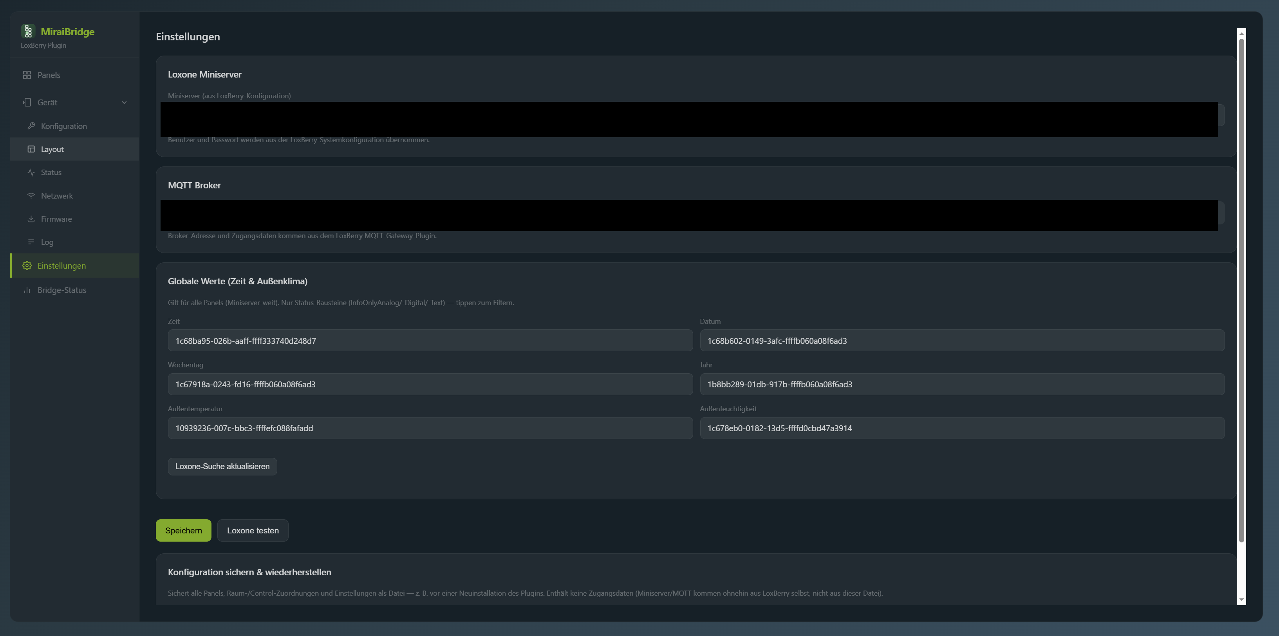Focus the Datum input field
The height and width of the screenshot is (636, 1279).
tap(962, 341)
